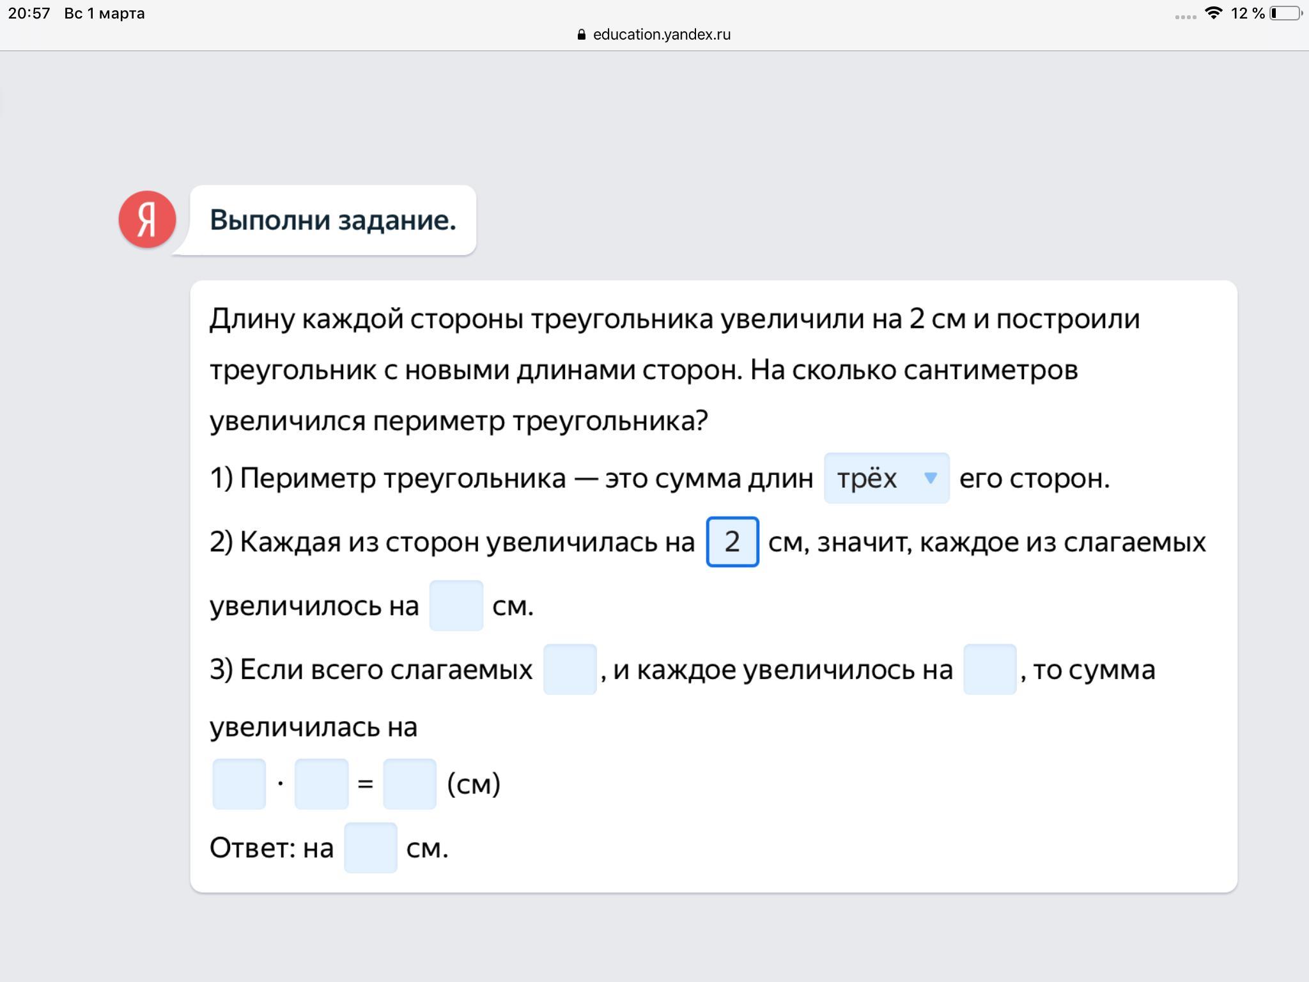Click the dropdown arrow next to 'трёх'
1309x982 pixels.
pyautogui.click(x=931, y=478)
